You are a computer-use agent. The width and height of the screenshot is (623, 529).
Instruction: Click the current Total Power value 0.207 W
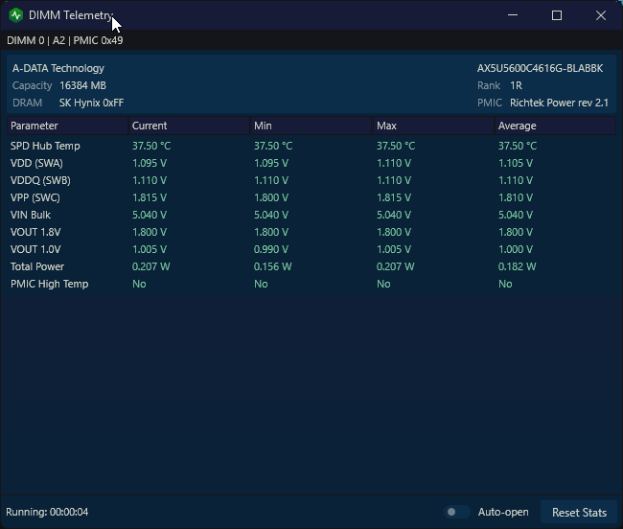(151, 266)
